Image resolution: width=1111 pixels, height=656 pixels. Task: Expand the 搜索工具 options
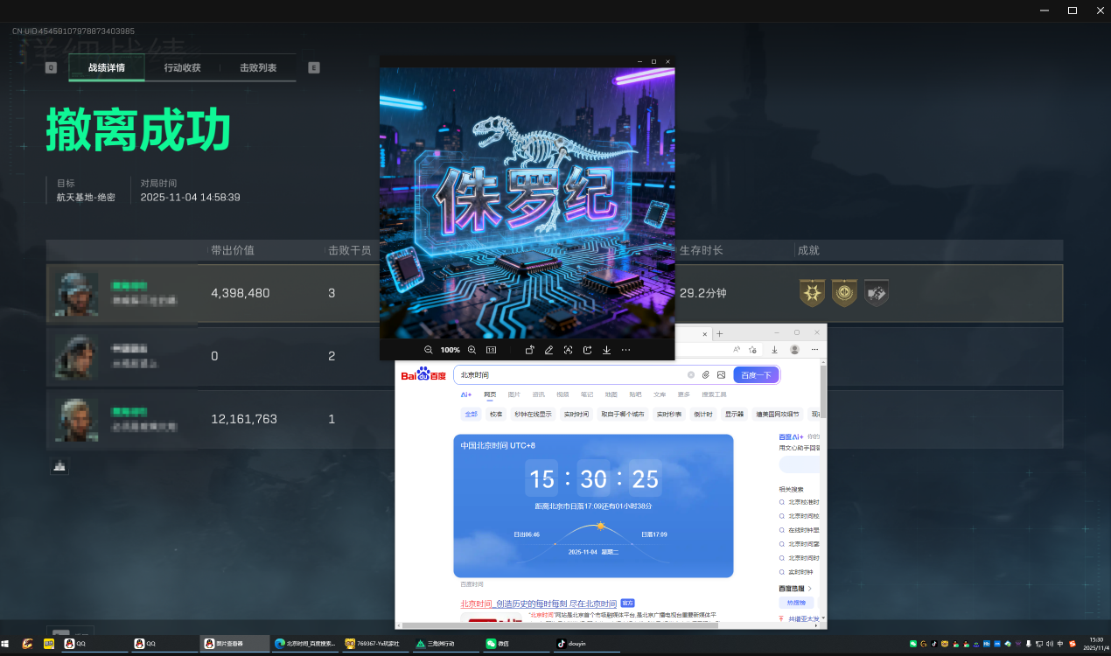pyautogui.click(x=714, y=394)
